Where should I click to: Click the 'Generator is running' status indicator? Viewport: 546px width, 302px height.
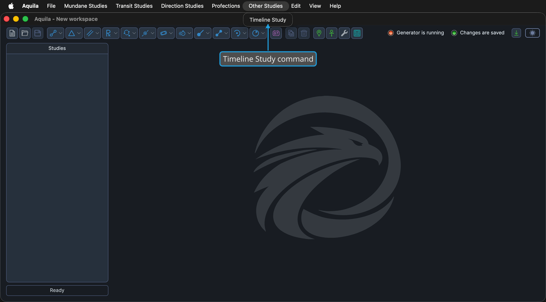(416, 33)
